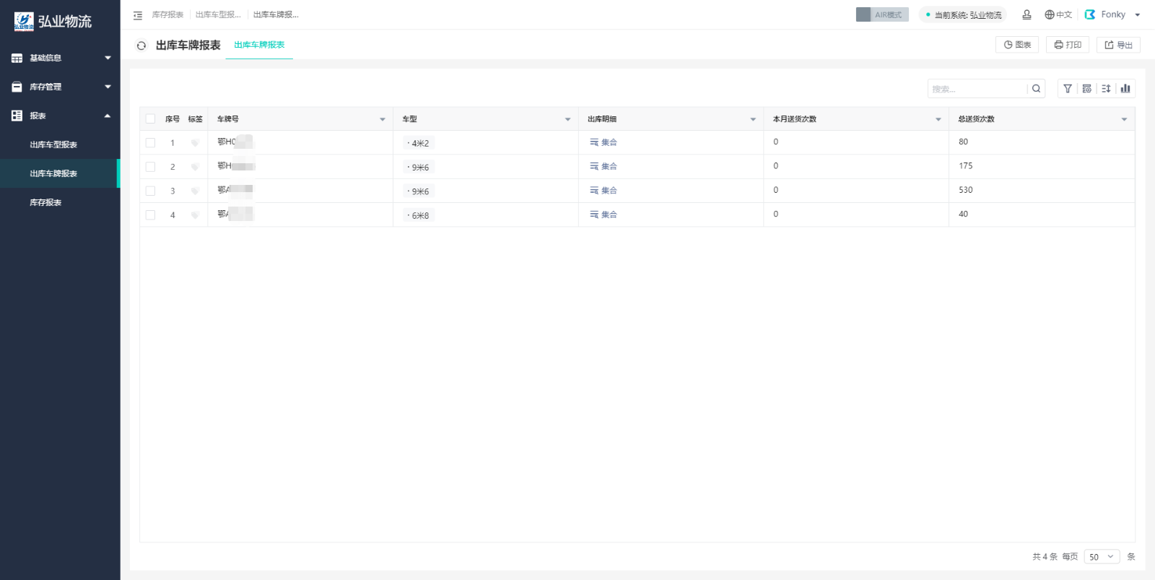Open 集合 detail link in row 3
The image size is (1155, 580).
point(603,191)
